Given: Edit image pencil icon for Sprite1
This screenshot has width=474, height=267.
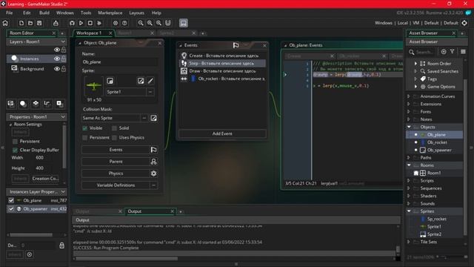Looking at the screenshot, I should [150, 81].
